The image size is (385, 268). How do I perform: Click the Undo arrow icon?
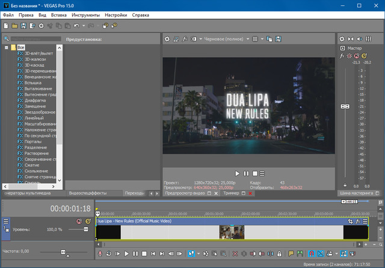tap(76, 26)
